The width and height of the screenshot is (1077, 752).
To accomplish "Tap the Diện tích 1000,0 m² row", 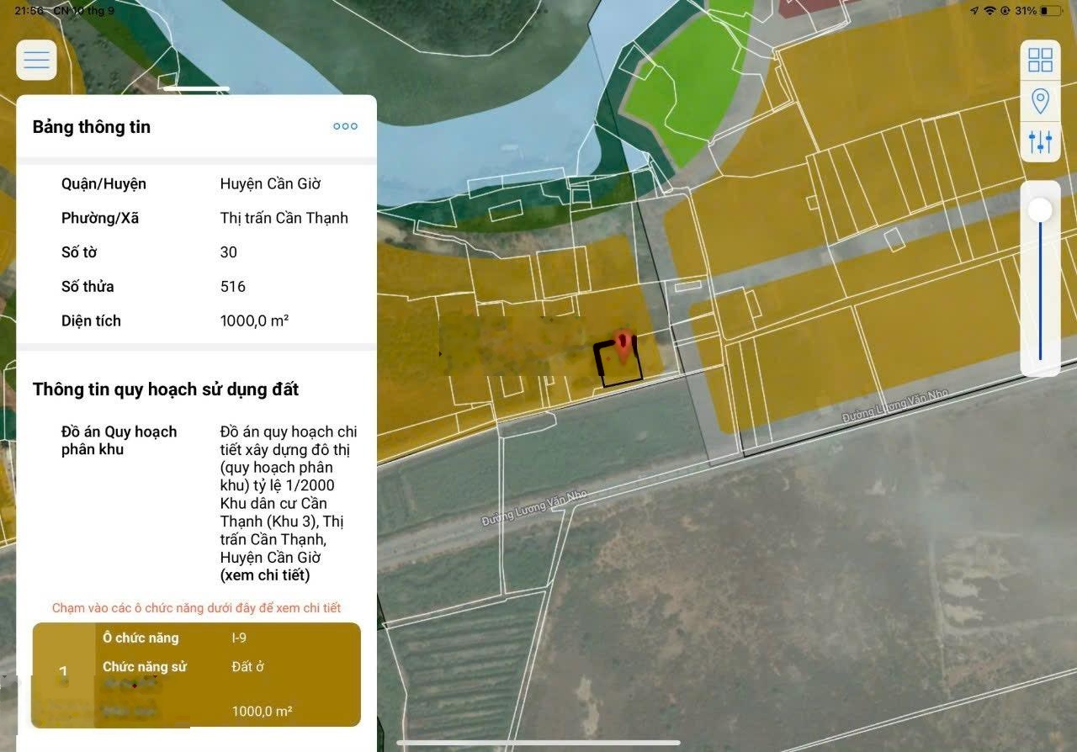I will [x=196, y=320].
